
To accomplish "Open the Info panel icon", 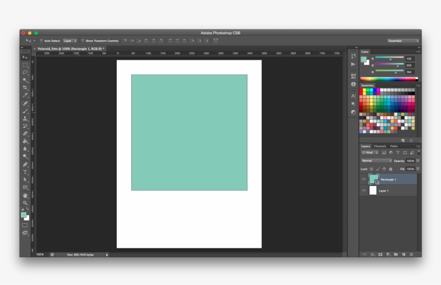I will click(353, 84).
